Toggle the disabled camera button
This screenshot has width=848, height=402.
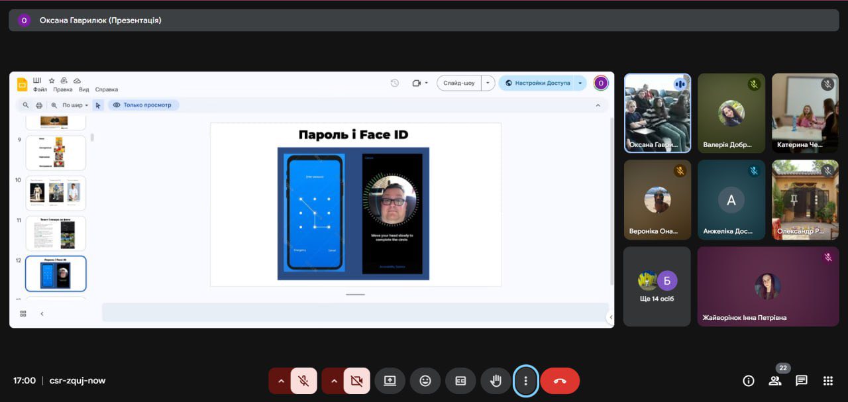pos(356,381)
